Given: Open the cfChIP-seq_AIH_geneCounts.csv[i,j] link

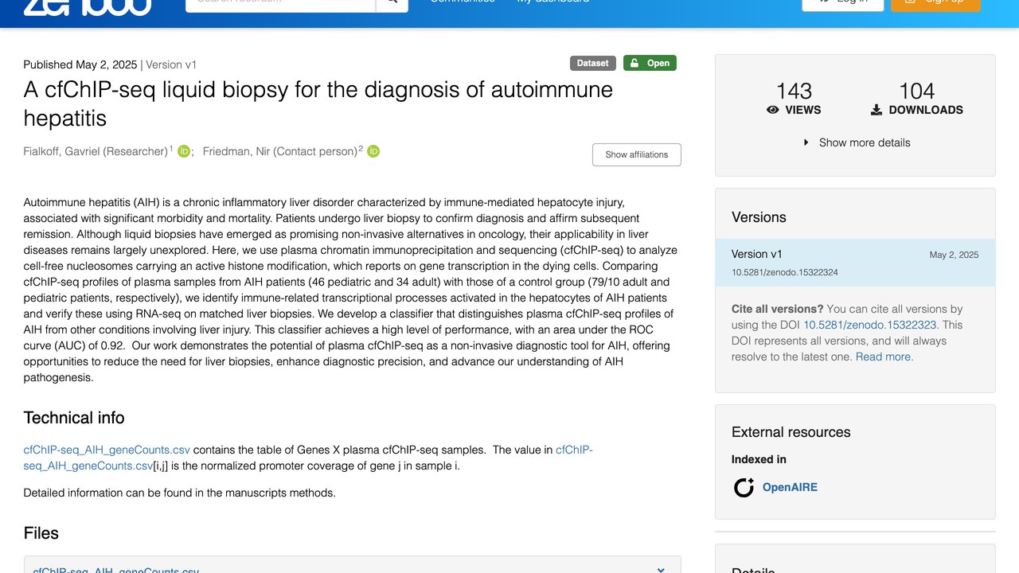Looking at the screenshot, I should pyautogui.click(x=308, y=458).
